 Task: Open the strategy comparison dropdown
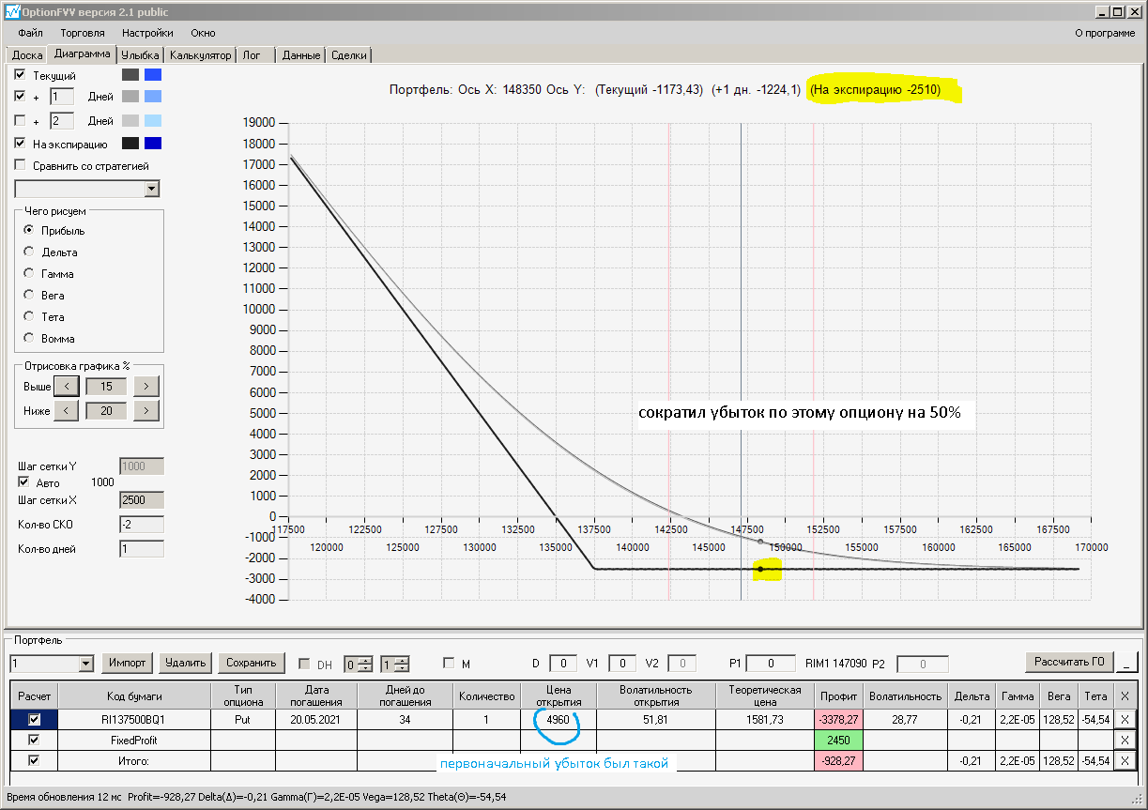(x=152, y=190)
